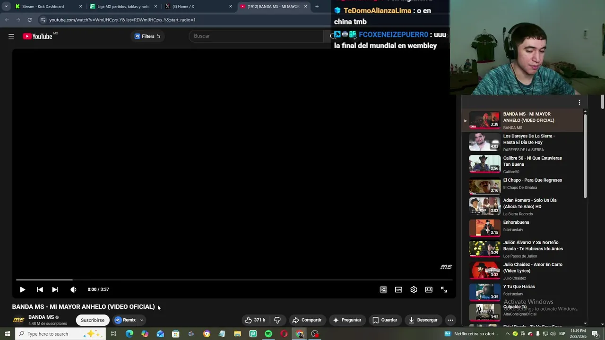Viewport: 605px width, 340px height.
Task: Open Microsoft Store from taskbar
Action: tap(175, 334)
